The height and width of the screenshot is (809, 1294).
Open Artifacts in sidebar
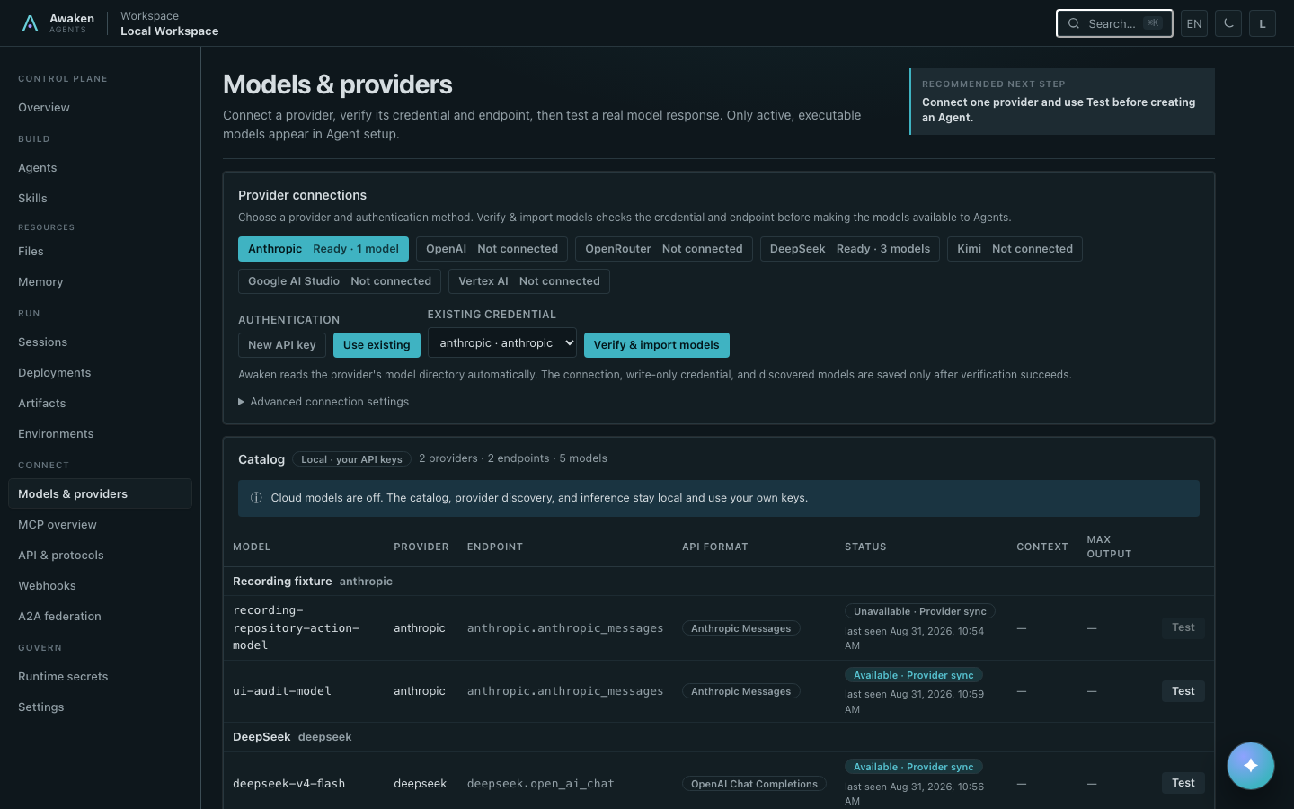(x=100, y=404)
